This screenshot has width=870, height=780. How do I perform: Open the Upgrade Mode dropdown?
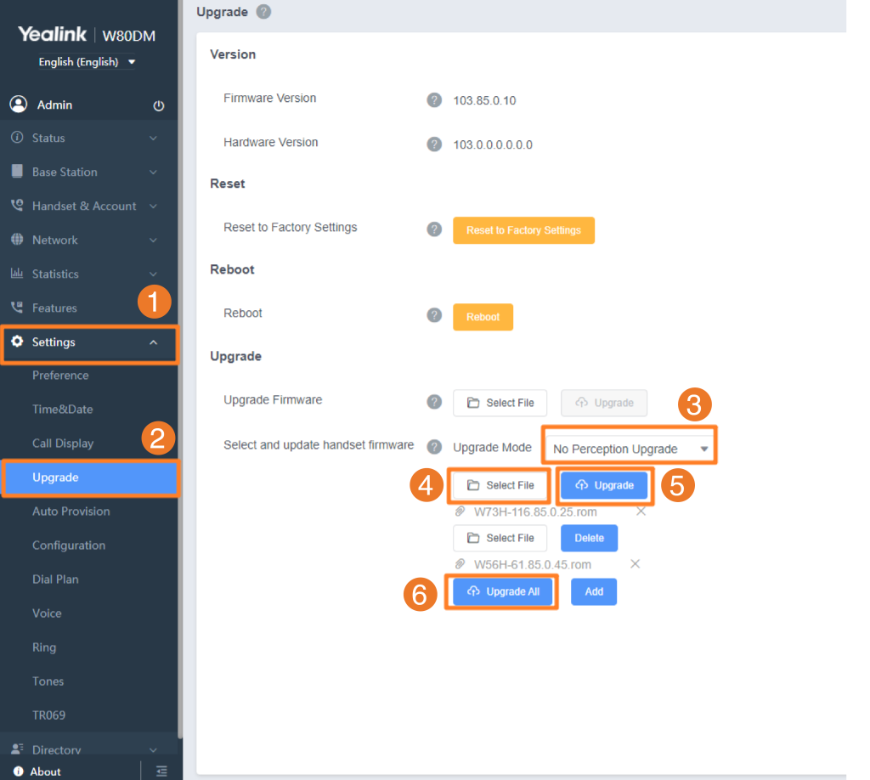click(x=630, y=449)
